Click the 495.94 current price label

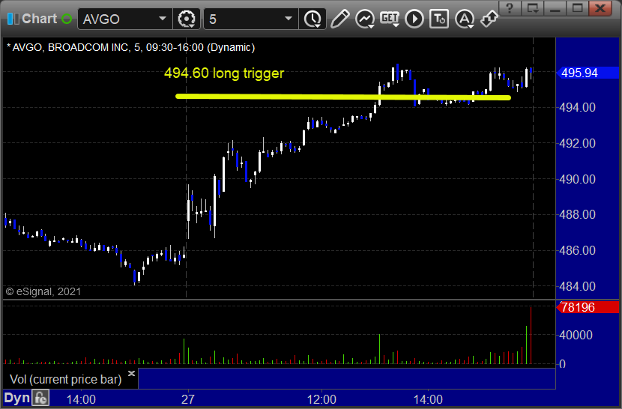coord(588,73)
